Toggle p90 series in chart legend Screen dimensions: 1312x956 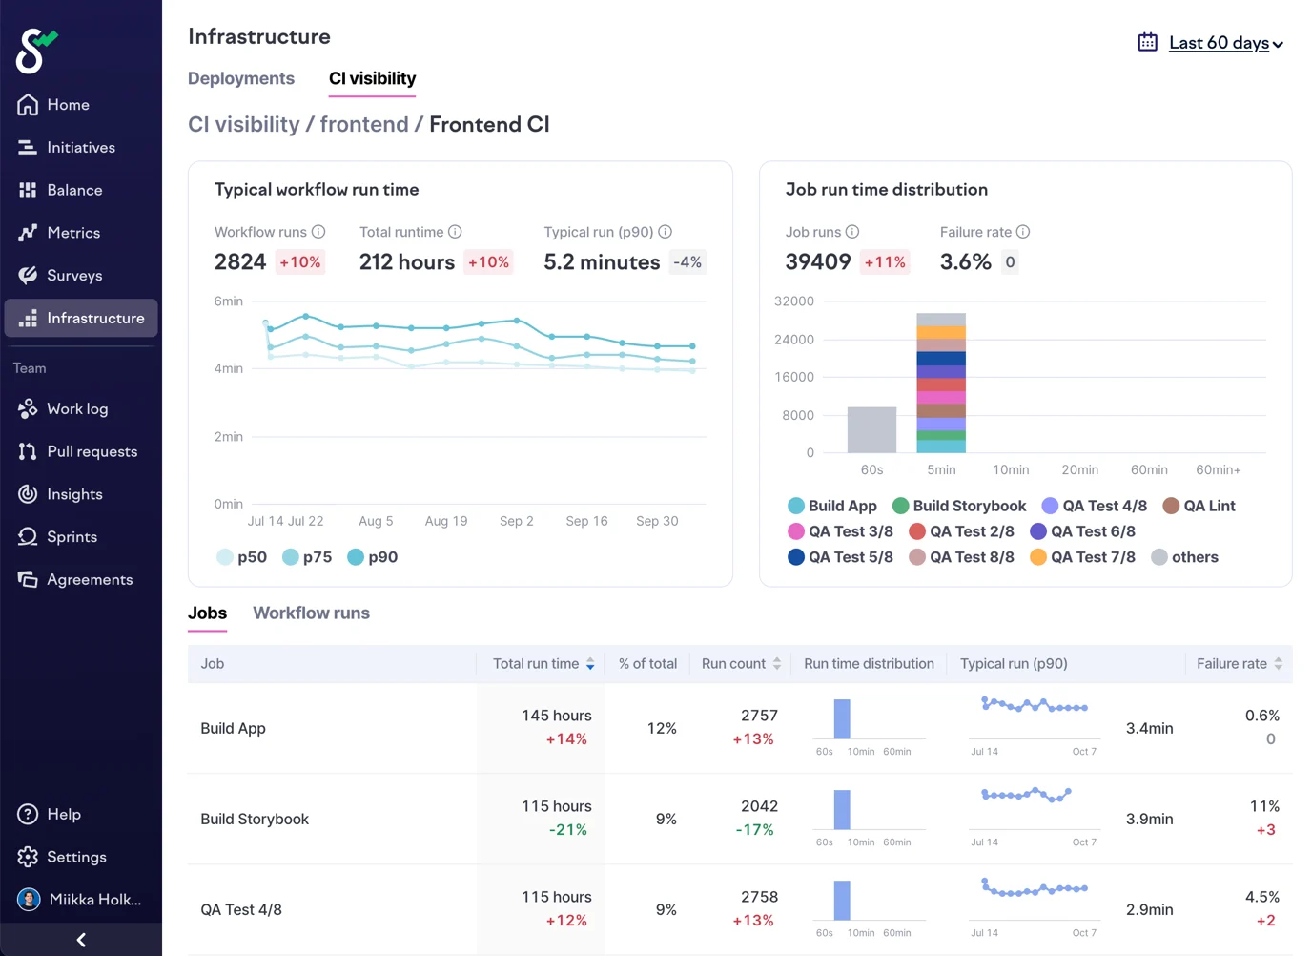click(373, 557)
